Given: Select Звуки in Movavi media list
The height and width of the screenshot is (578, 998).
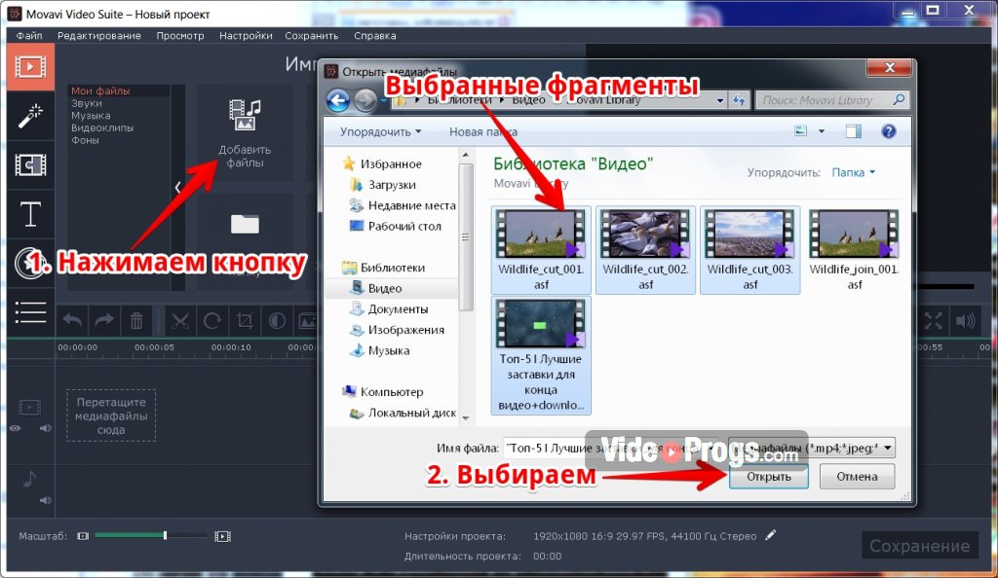Looking at the screenshot, I should (x=87, y=103).
